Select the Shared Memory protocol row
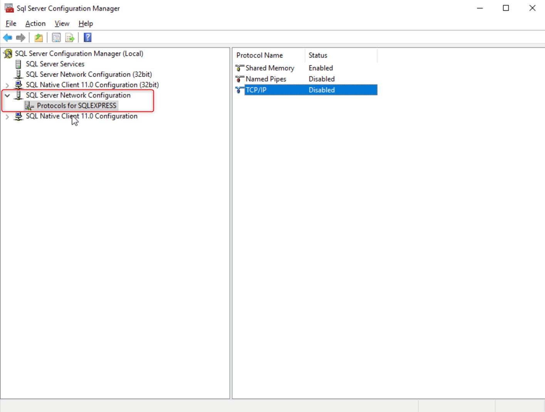Screen dimensions: 545x412 point(306,68)
